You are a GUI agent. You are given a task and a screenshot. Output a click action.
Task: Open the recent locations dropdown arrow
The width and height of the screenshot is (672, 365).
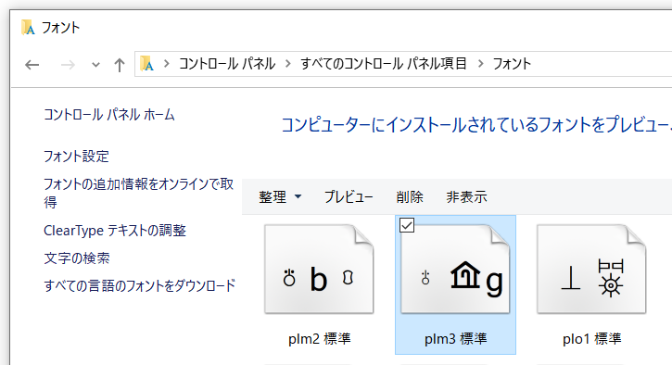click(x=95, y=65)
